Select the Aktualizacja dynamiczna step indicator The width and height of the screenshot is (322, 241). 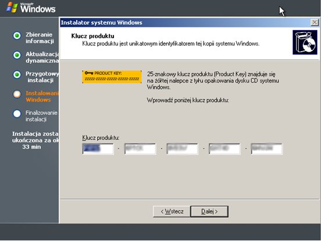[17, 55]
